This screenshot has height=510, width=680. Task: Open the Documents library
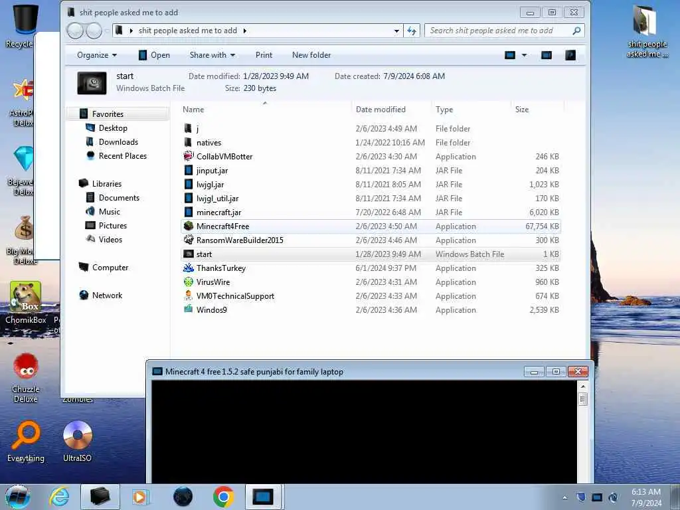[x=119, y=198]
